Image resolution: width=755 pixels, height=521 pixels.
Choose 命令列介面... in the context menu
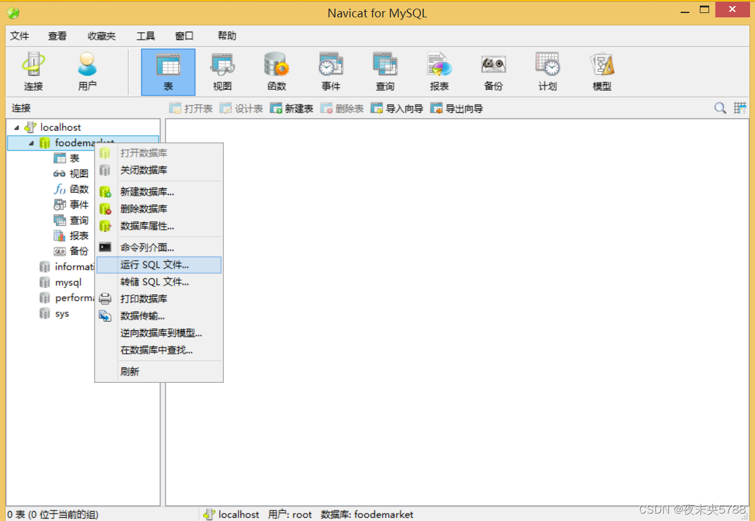tap(159, 248)
